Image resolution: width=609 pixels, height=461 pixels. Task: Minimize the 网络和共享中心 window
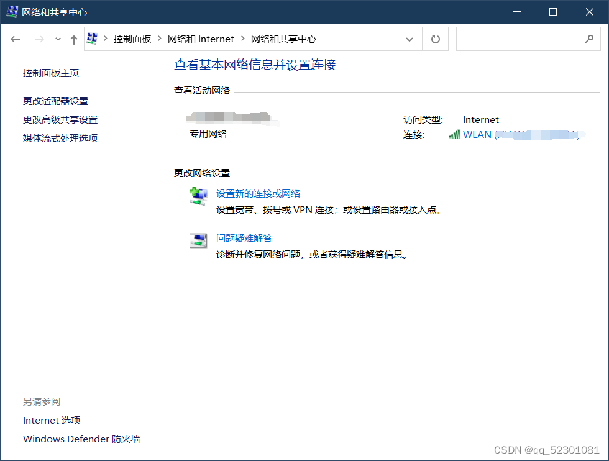[517, 12]
